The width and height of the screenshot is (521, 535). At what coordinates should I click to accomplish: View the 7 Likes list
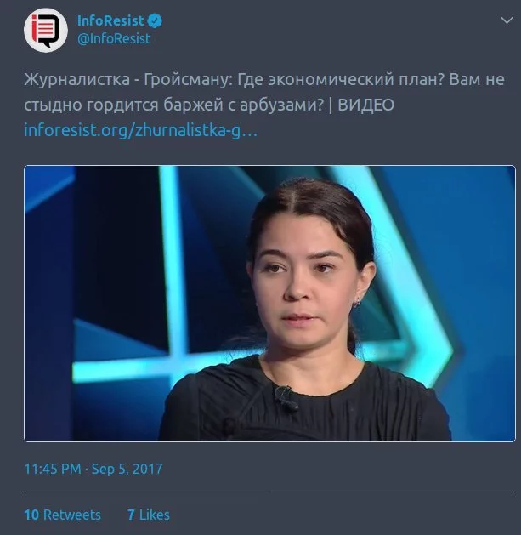pyautogui.click(x=149, y=515)
